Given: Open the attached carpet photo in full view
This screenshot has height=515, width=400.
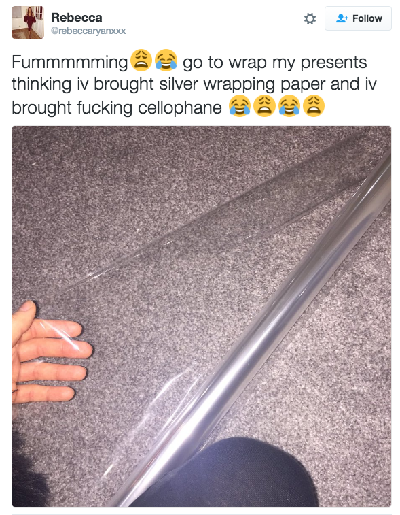Looking at the screenshot, I should (x=202, y=316).
